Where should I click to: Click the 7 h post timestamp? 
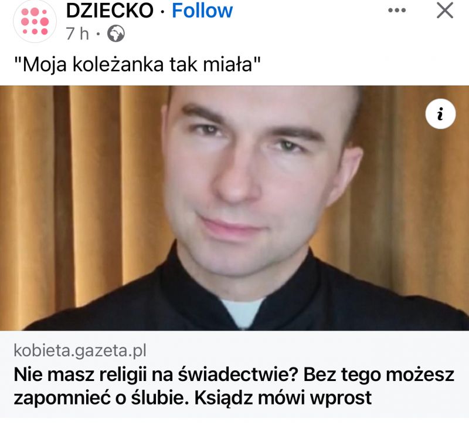tap(77, 33)
